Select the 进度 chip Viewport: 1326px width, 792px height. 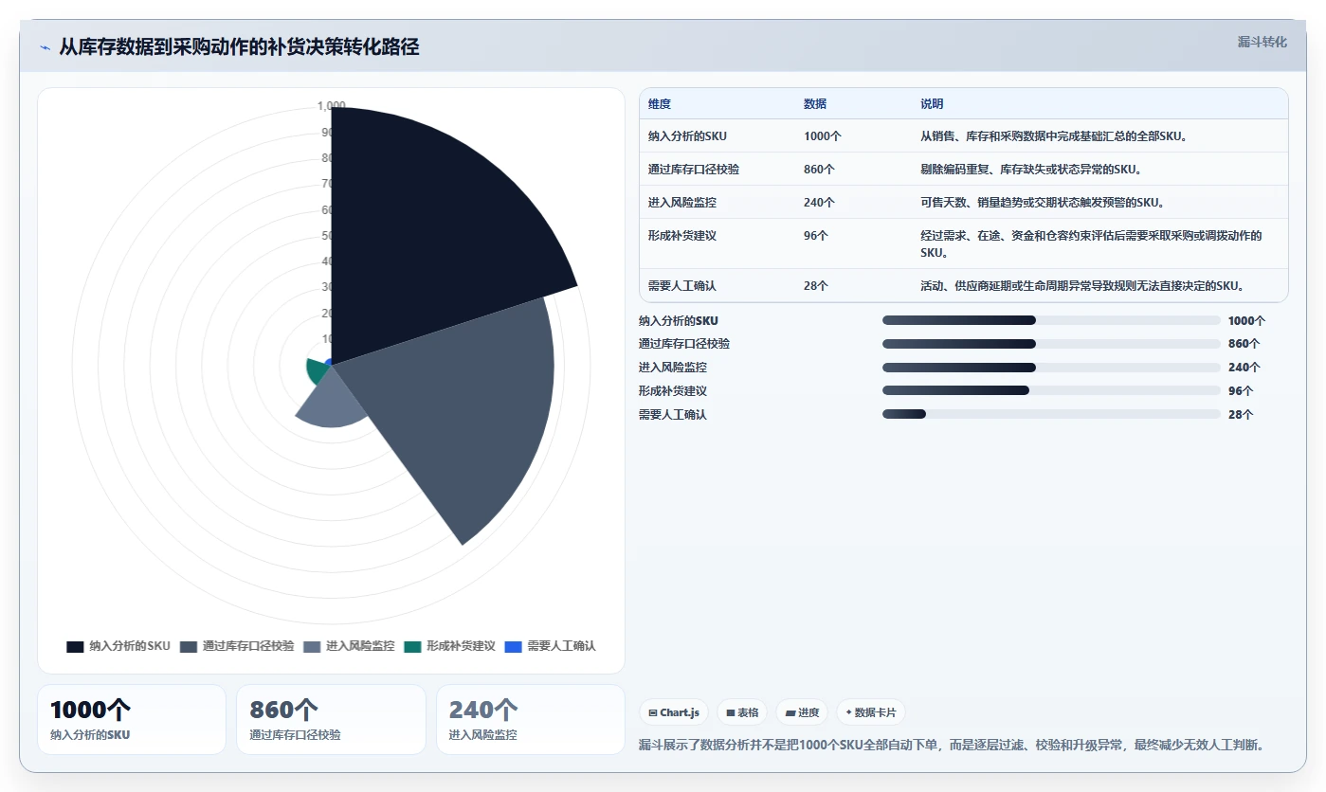pyautogui.click(x=802, y=712)
